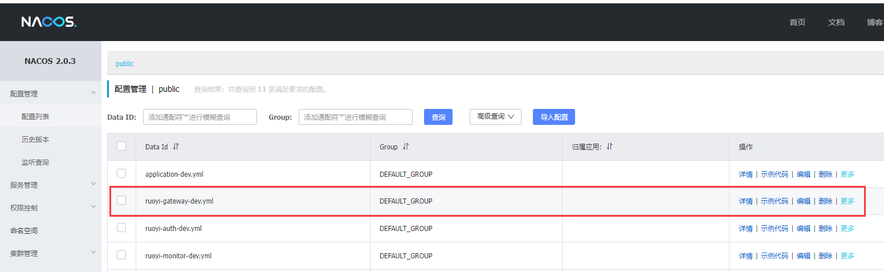Viewport: 884px width, 272px height.
Task: Open 更多 options for ruoyi-gateway-dev.yml
Action: [x=848, y=201]
